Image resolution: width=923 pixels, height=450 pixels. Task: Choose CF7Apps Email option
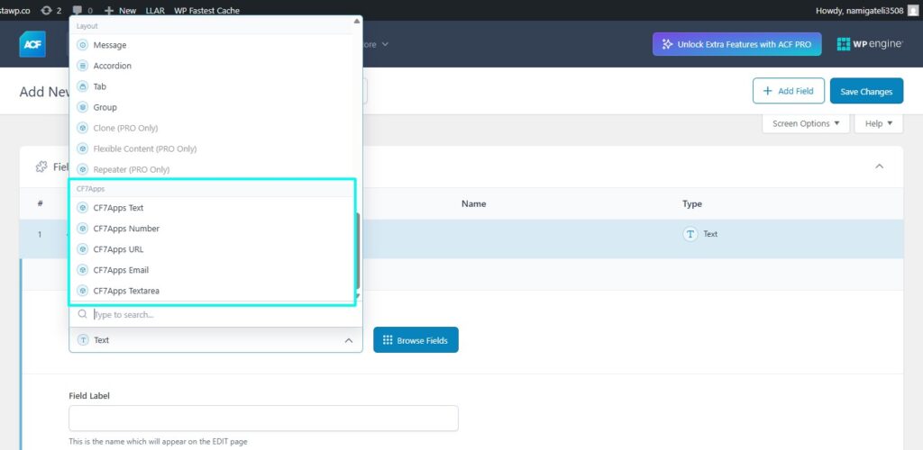(x=121, y=270)
